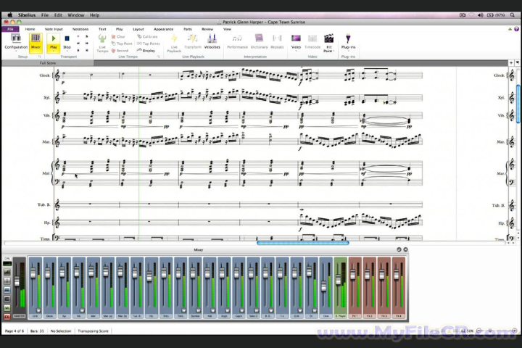Stop playback with the Stop button

pyautogui.click(x=67, y=41)
